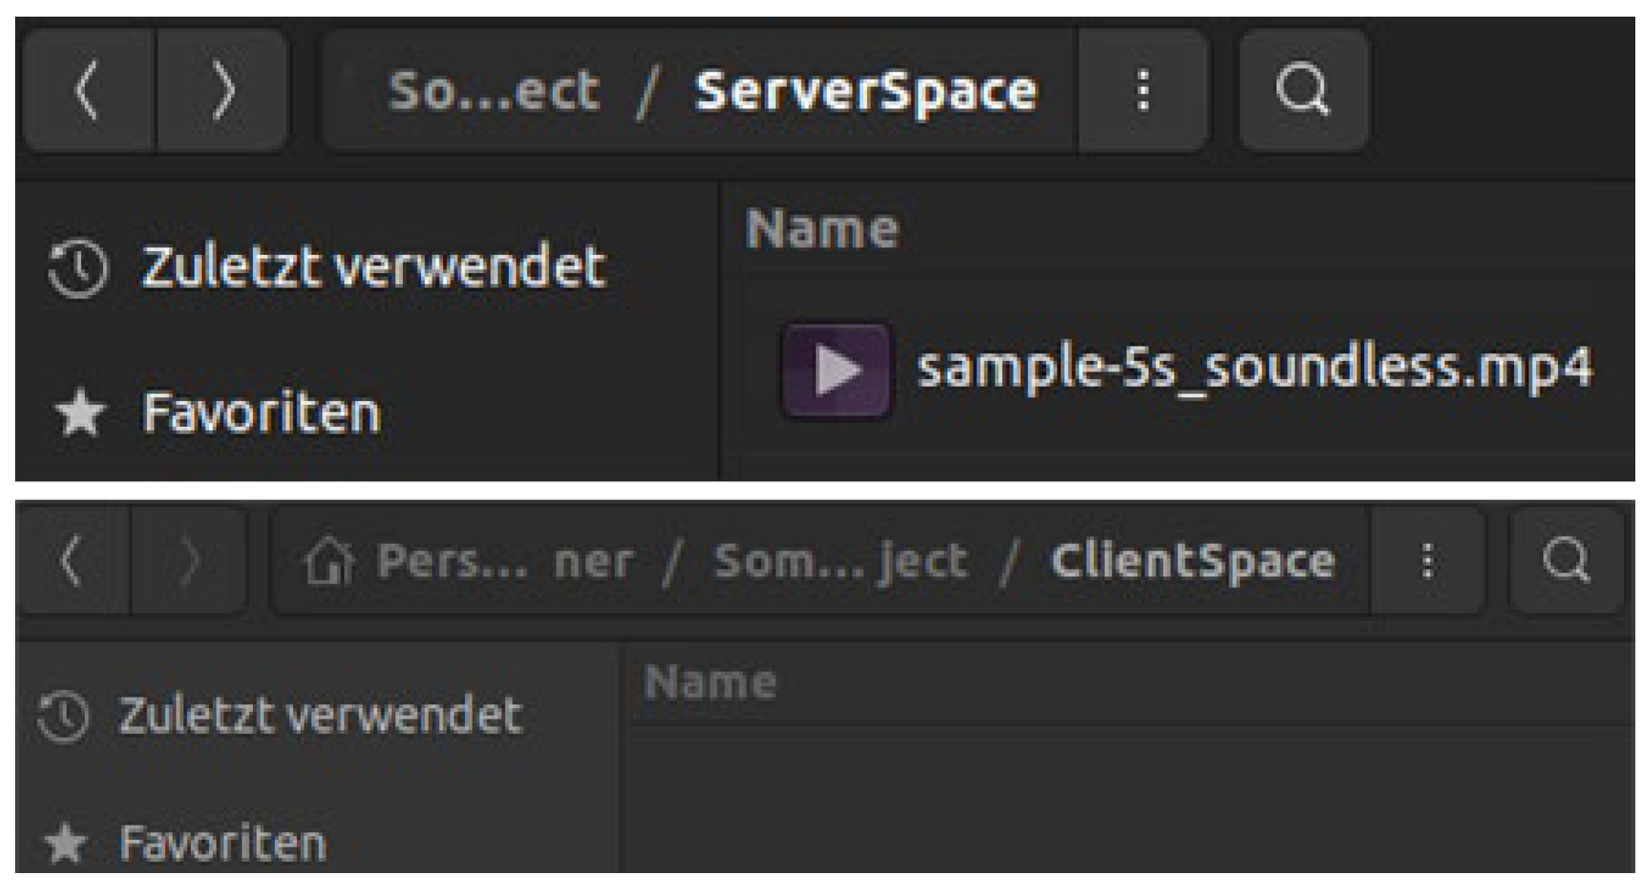The height and width of the screenshot is (892, 1652).
Task: Click forward arrow in ClientSpace window
Action: click(x=189, y=561)
